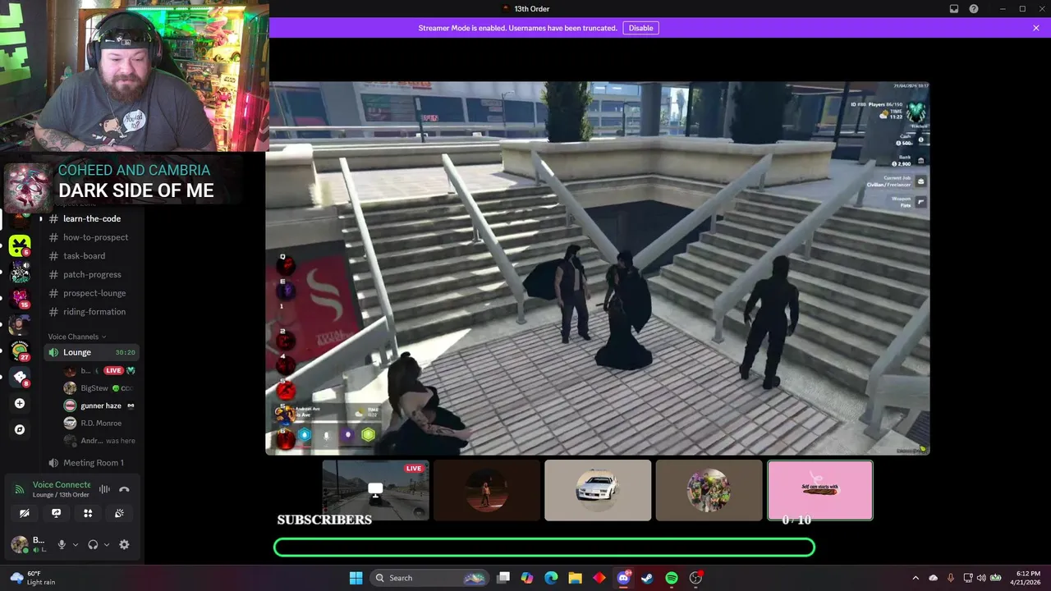Screen dimensions: 1051x591
Task: Start an Activity in voice panel
Action: [88, 513]
